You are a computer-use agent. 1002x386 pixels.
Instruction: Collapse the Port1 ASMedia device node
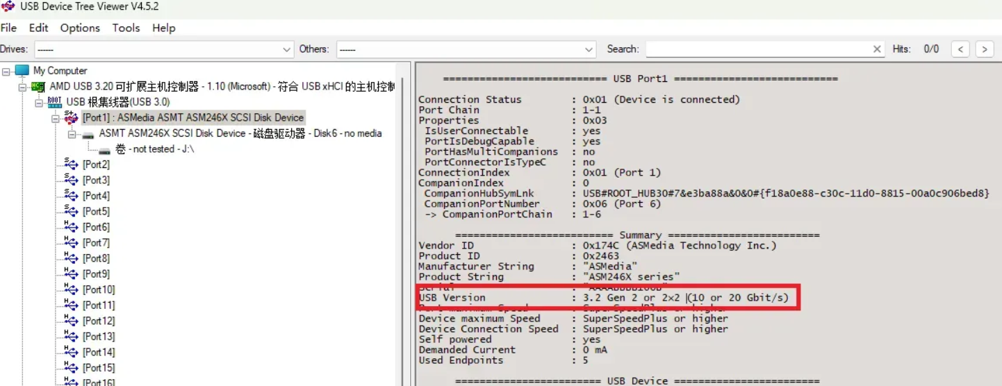[56, 118]
